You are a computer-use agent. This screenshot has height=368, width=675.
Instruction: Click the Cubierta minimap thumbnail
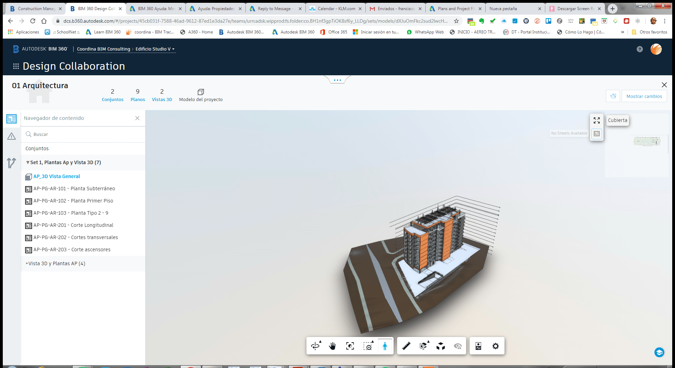[647, 141]
